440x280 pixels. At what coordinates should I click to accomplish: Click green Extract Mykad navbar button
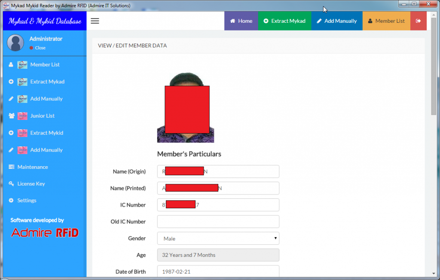tap(284, 21)
